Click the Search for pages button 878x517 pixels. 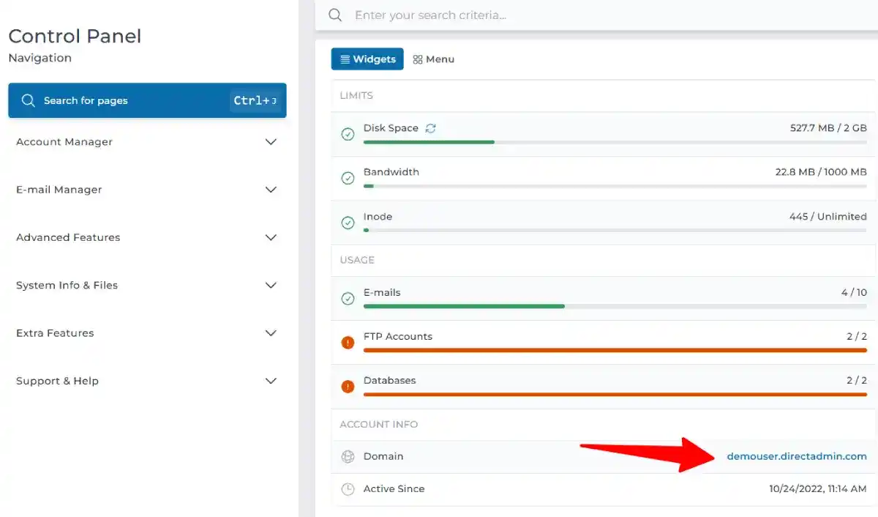coord(146,100)
